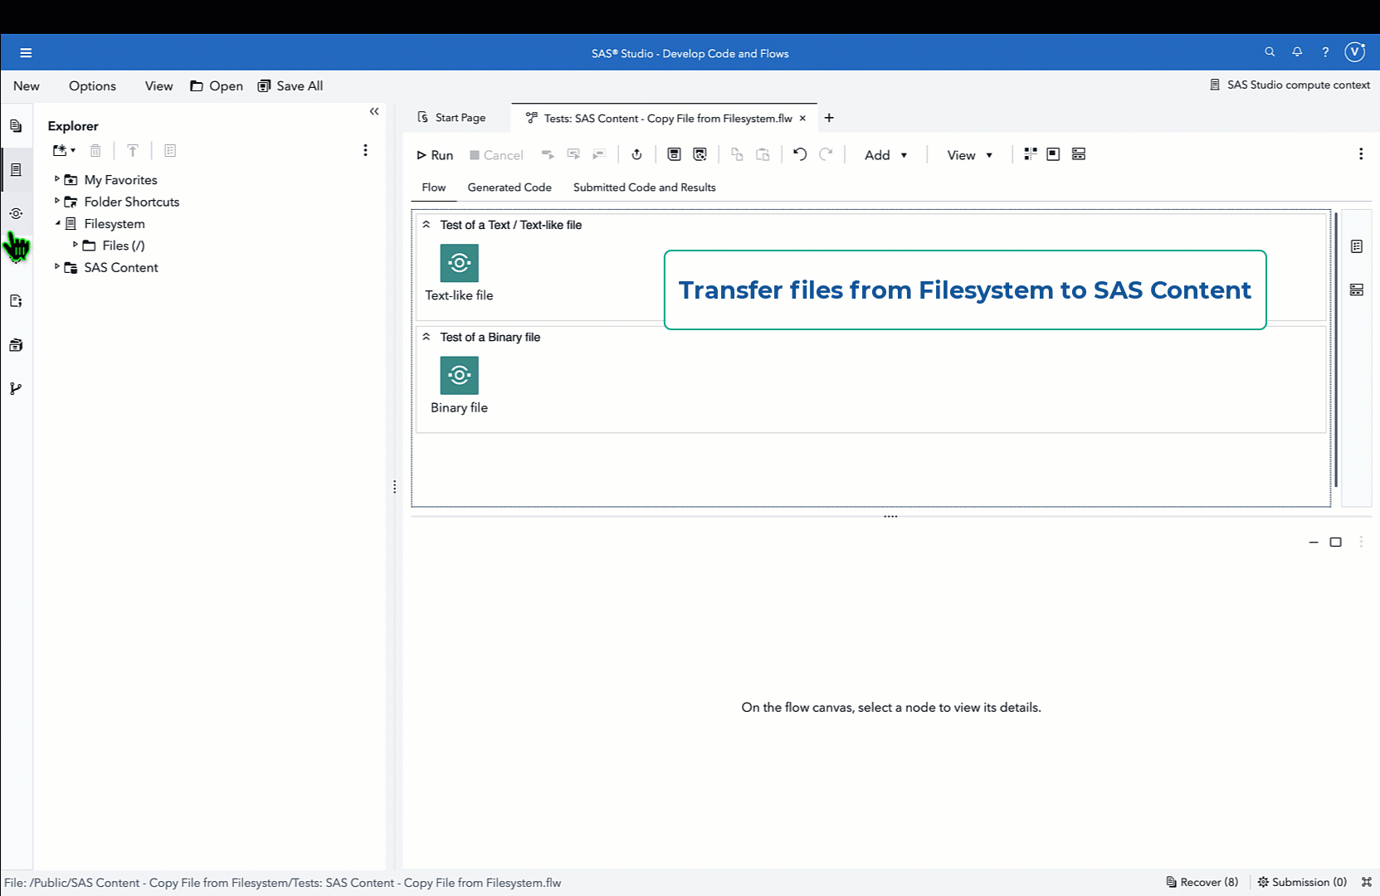Screen dimensions: 1380x896
Task: Click Recover (8) in status bar
Action: [x=1202, y=882]
